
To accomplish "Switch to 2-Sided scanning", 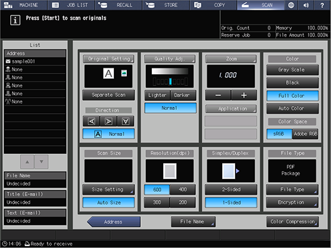I will point(231,189).
